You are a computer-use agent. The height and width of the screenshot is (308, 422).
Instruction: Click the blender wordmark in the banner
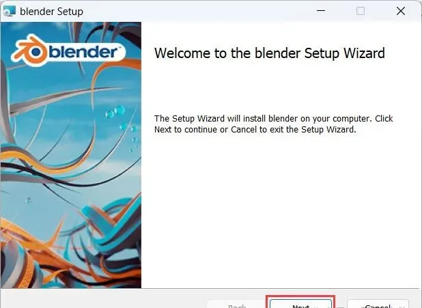tap(83, 52)
